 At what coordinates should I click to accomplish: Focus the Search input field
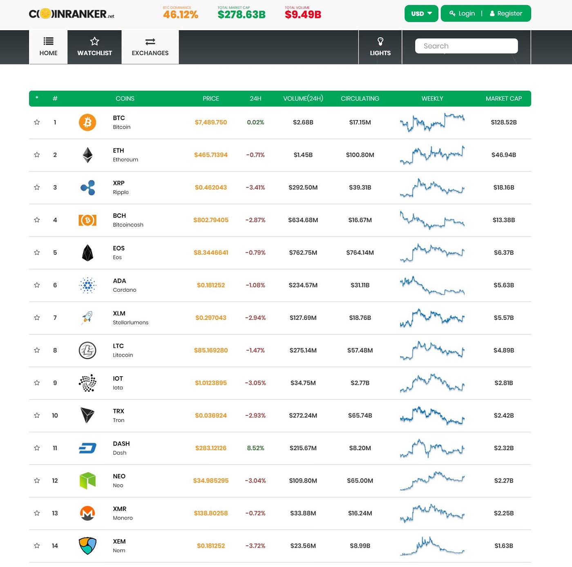[467, 46]
